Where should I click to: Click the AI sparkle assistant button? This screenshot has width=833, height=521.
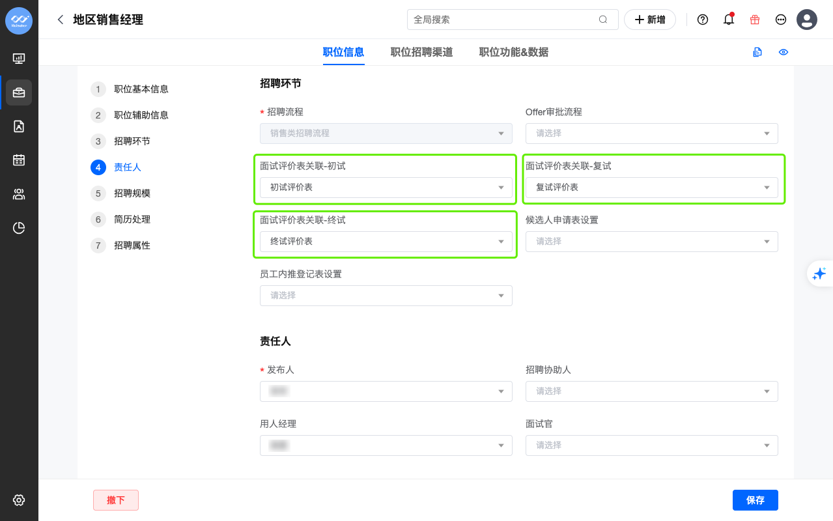[x=819, y=274]
